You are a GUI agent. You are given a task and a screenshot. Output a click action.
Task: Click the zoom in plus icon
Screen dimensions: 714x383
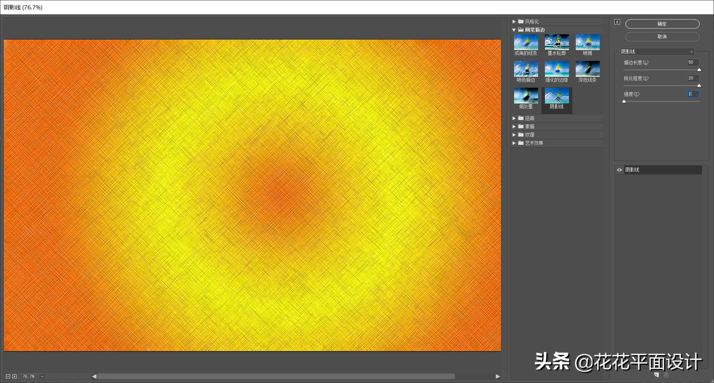coord(14,376)
